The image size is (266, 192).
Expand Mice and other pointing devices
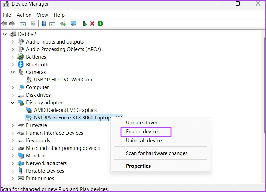pos(13,148)
